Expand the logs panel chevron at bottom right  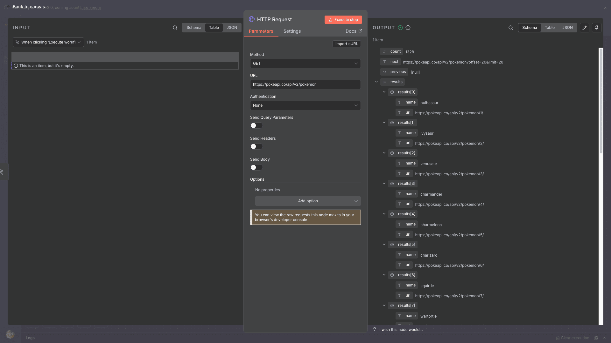(604, 338)
